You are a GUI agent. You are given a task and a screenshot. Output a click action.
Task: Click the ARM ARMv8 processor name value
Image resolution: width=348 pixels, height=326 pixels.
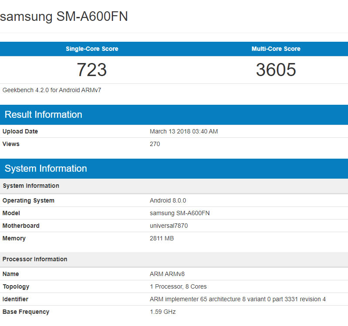[x=167, y=274]
